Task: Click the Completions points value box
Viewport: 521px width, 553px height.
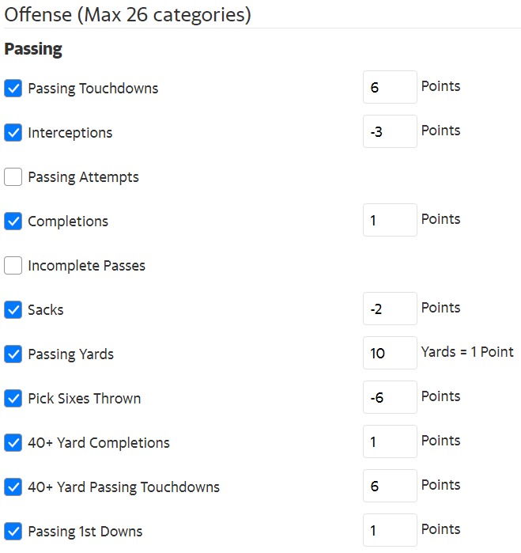Action: pyautogui.click(x=390, y=220)
